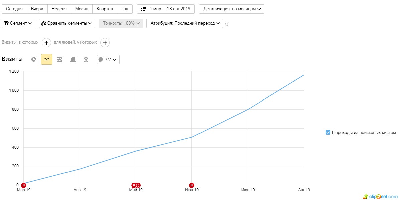Choose the Месяц period tab

[82, 9]
